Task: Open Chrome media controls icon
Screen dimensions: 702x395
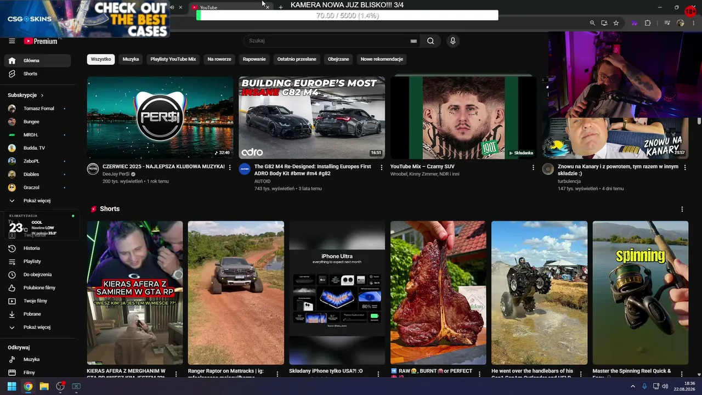Action: coord(667,23)
